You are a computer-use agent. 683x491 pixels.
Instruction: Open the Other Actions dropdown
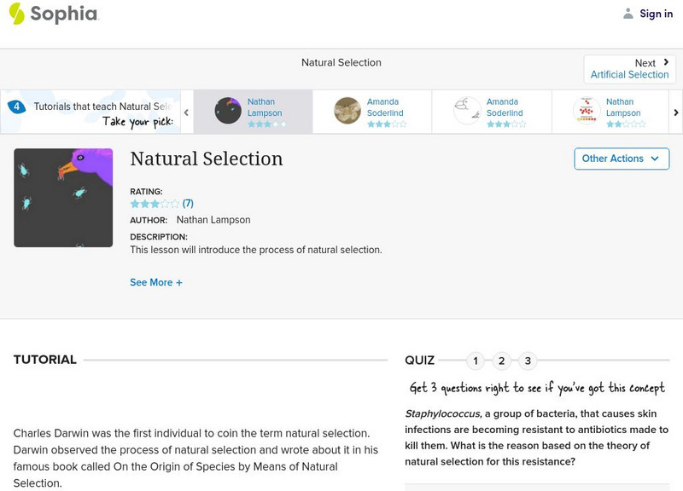(x=621, y=159)
